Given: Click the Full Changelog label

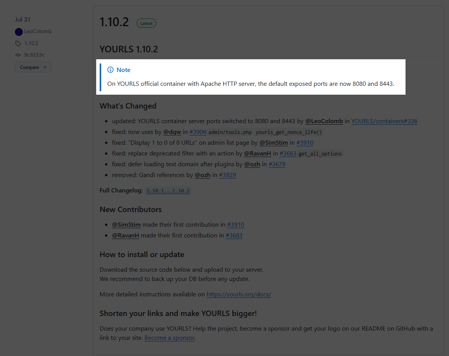Looking at the screenshot, I should 121,191.
